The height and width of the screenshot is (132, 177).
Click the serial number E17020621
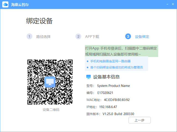(105, 93)
